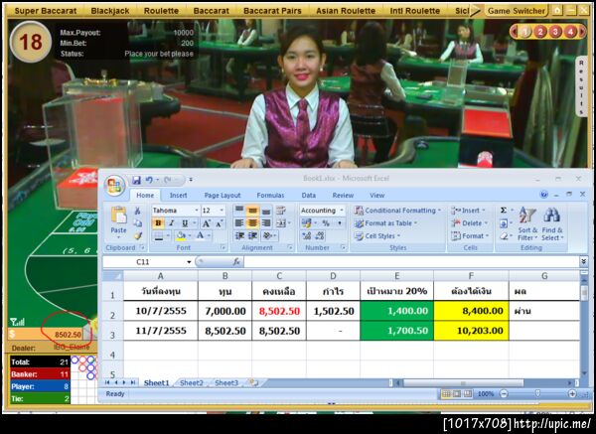Decrease indent in Alignment group
This screenshot has height=434, width=596.
tap(239, 236)
